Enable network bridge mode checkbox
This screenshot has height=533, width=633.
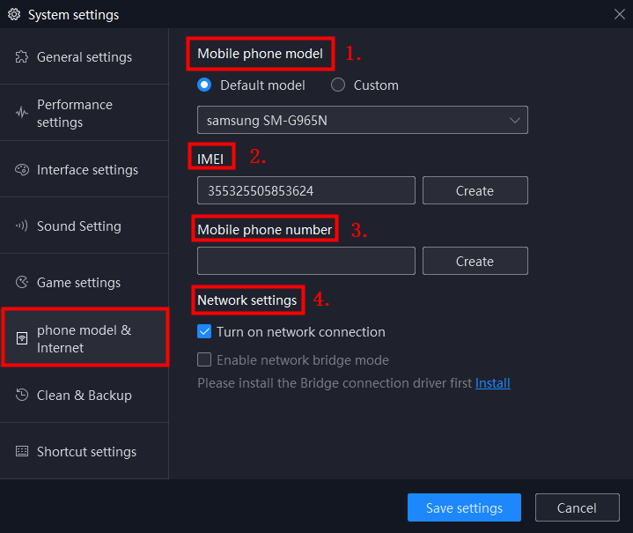point(204,359)
